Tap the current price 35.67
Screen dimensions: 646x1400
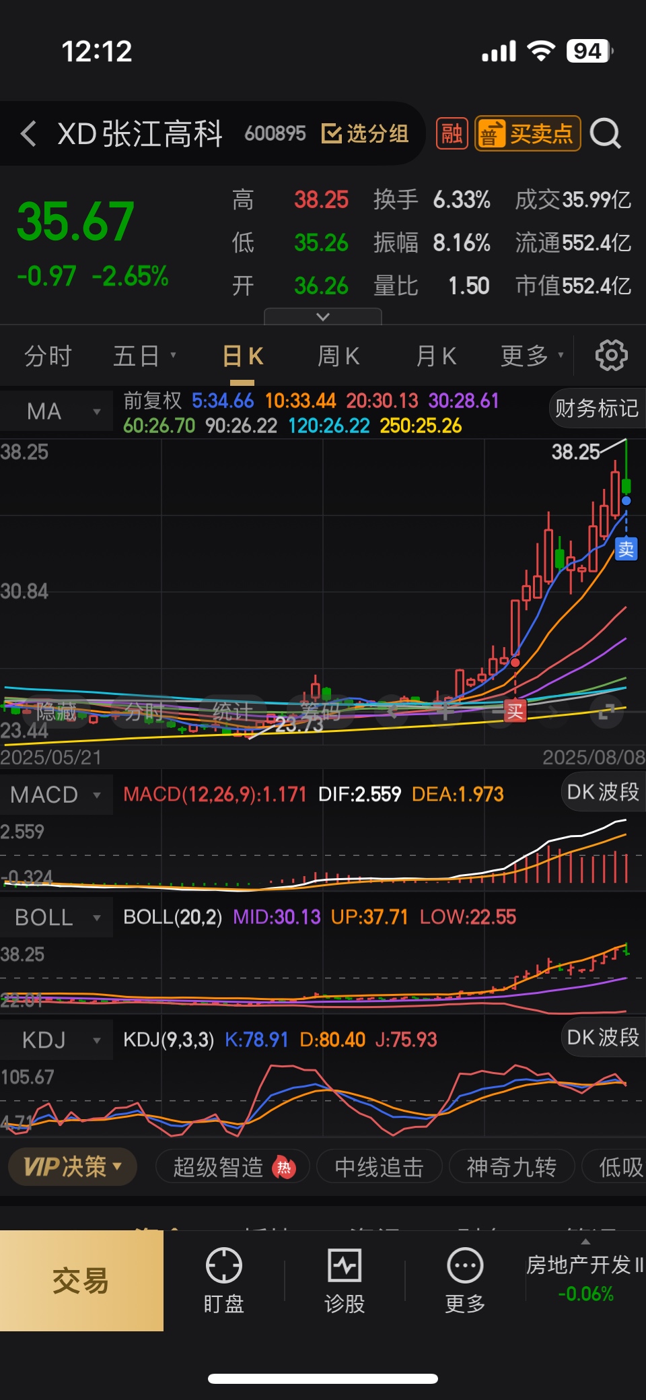tap(75, 222)
